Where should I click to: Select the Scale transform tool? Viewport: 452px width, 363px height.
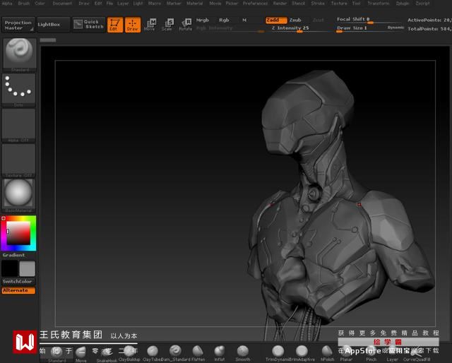(167, 25)
